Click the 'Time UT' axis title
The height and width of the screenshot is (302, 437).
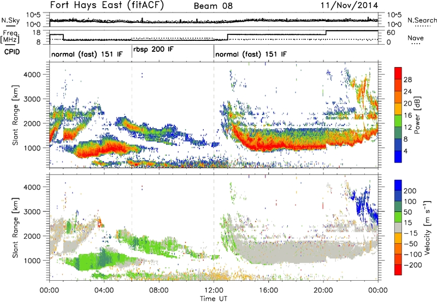(214, 299)
